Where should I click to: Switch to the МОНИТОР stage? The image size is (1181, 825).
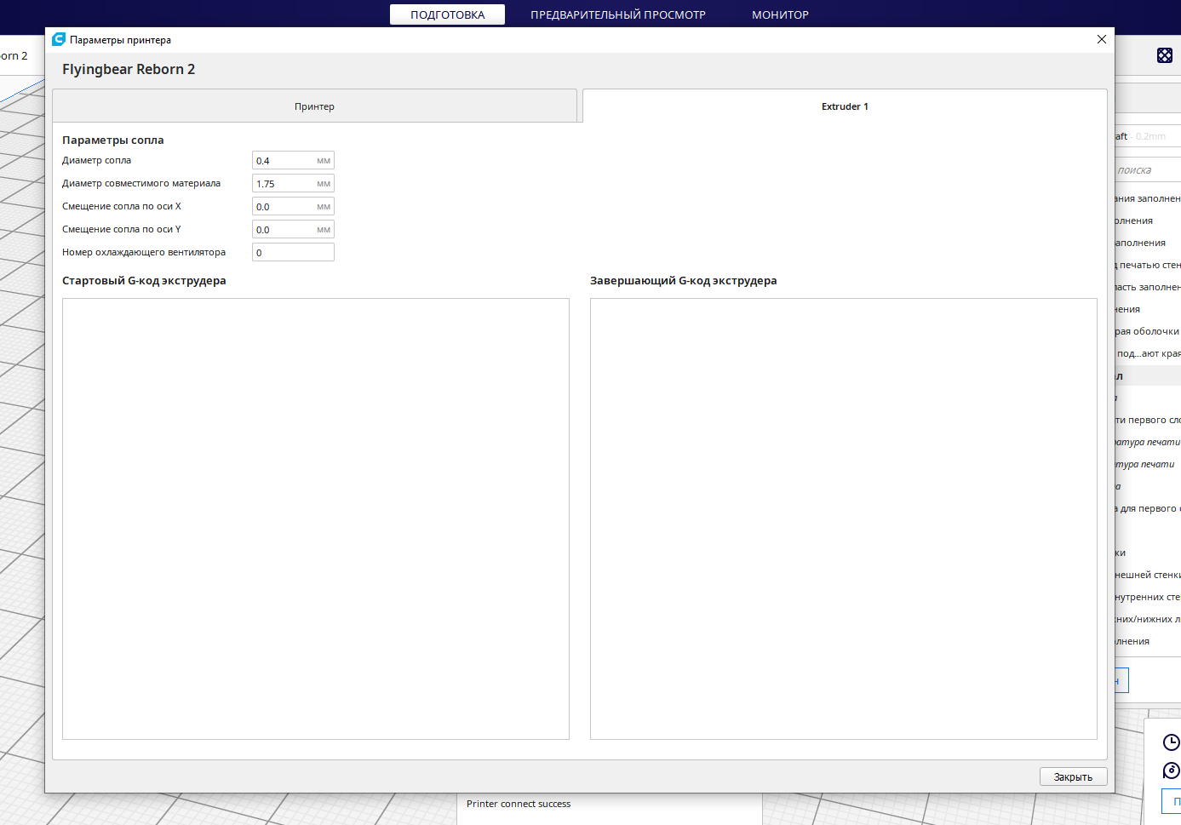780,14
